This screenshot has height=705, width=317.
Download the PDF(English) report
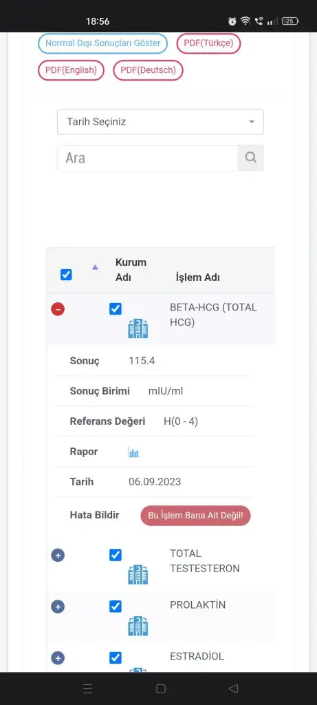click(71, 70)
